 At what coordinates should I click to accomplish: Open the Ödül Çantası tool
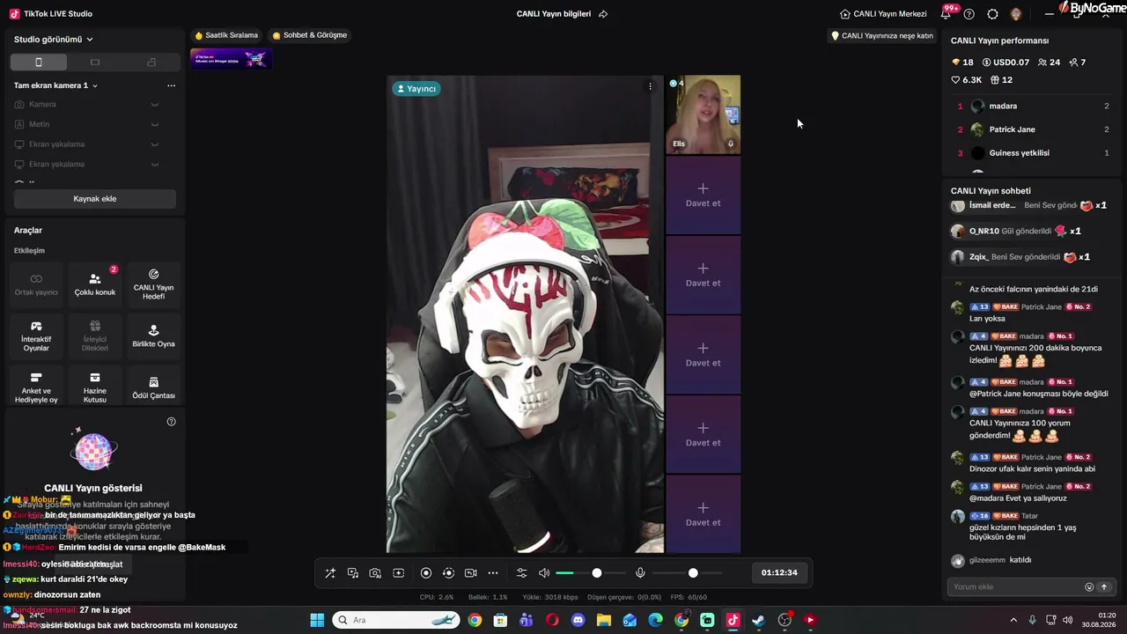153,387
